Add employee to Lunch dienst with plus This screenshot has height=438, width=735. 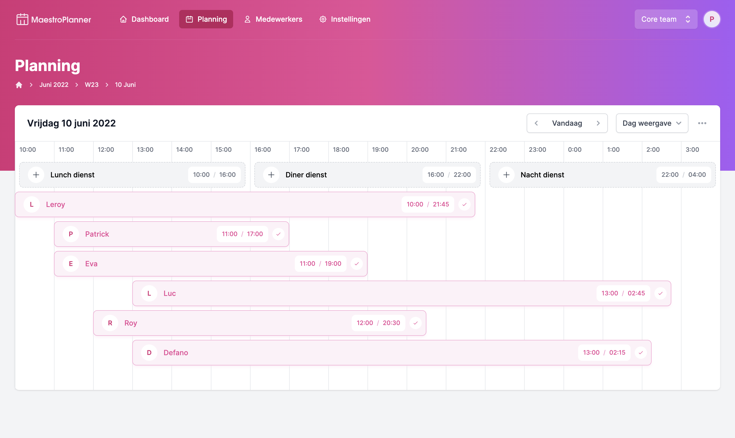click(36, 175)
